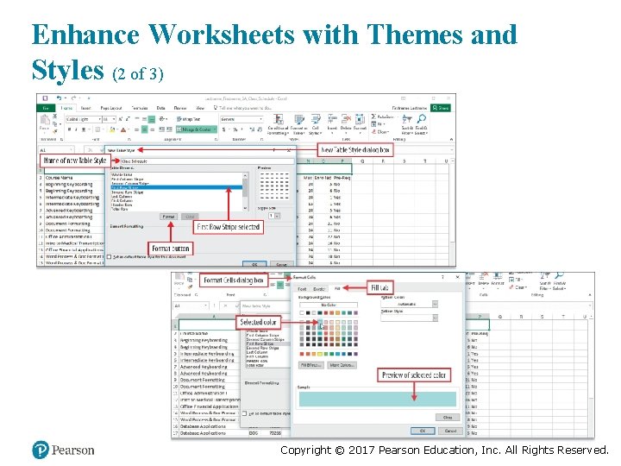Click the Undo arrow in the upper window's title bar

[59, 98]
